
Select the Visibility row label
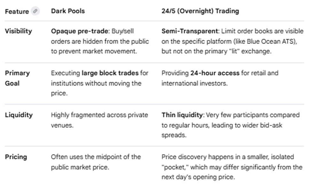pyautogui.click(x=19, y=31)
